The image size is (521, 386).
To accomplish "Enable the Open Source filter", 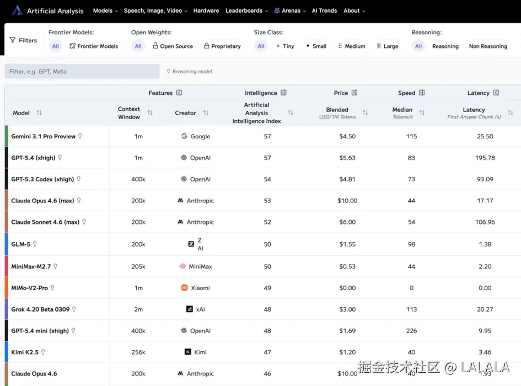I will 173,46.
